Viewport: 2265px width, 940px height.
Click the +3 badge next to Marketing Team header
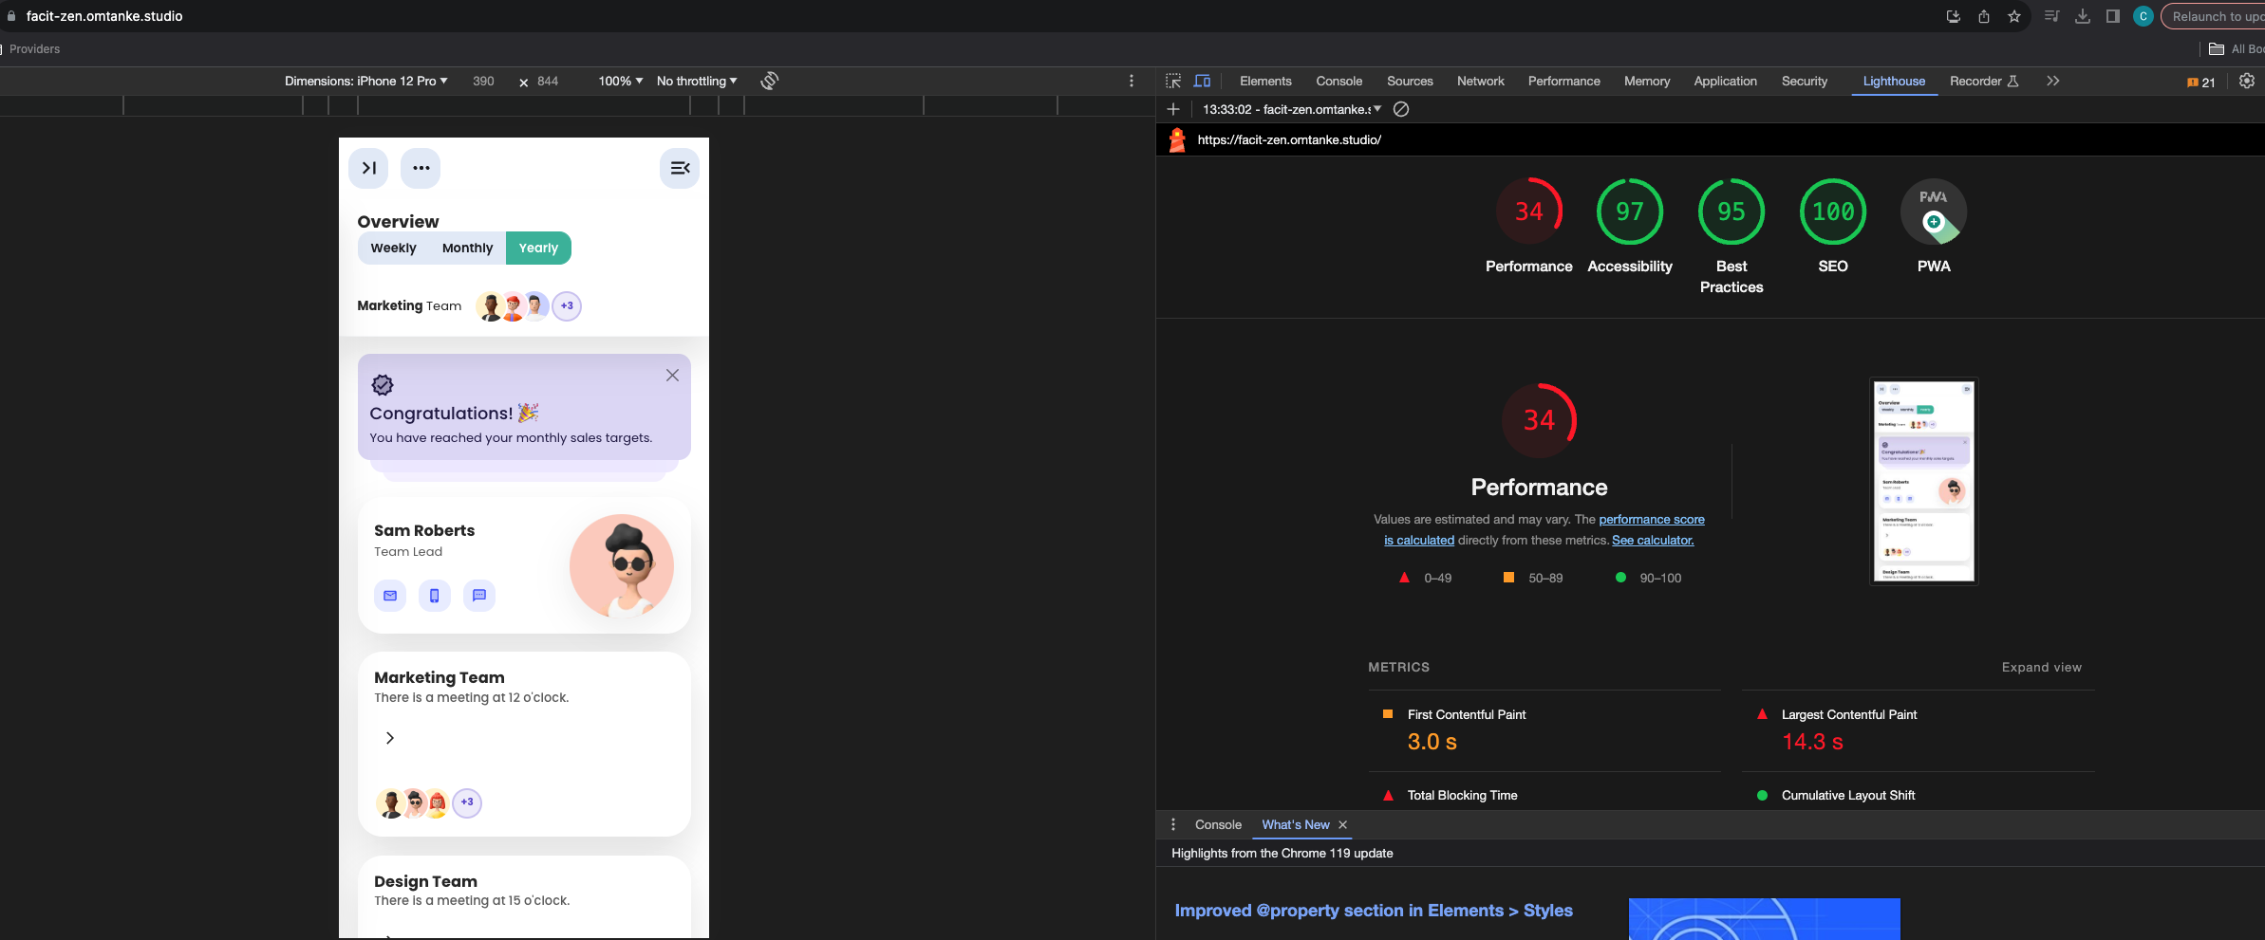click(567, 306)
